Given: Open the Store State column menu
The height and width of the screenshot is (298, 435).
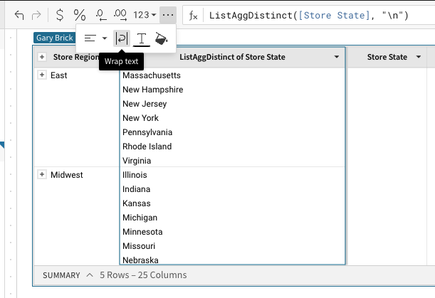Looking at the screenshot, I should click(419, 57).
